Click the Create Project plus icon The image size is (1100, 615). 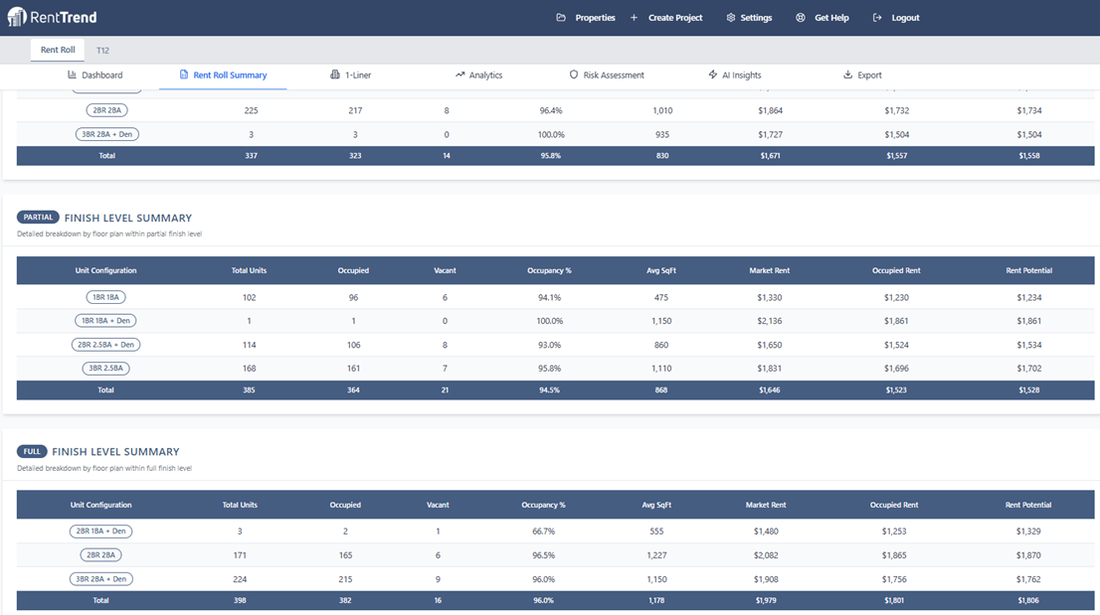tap(633, 17)
